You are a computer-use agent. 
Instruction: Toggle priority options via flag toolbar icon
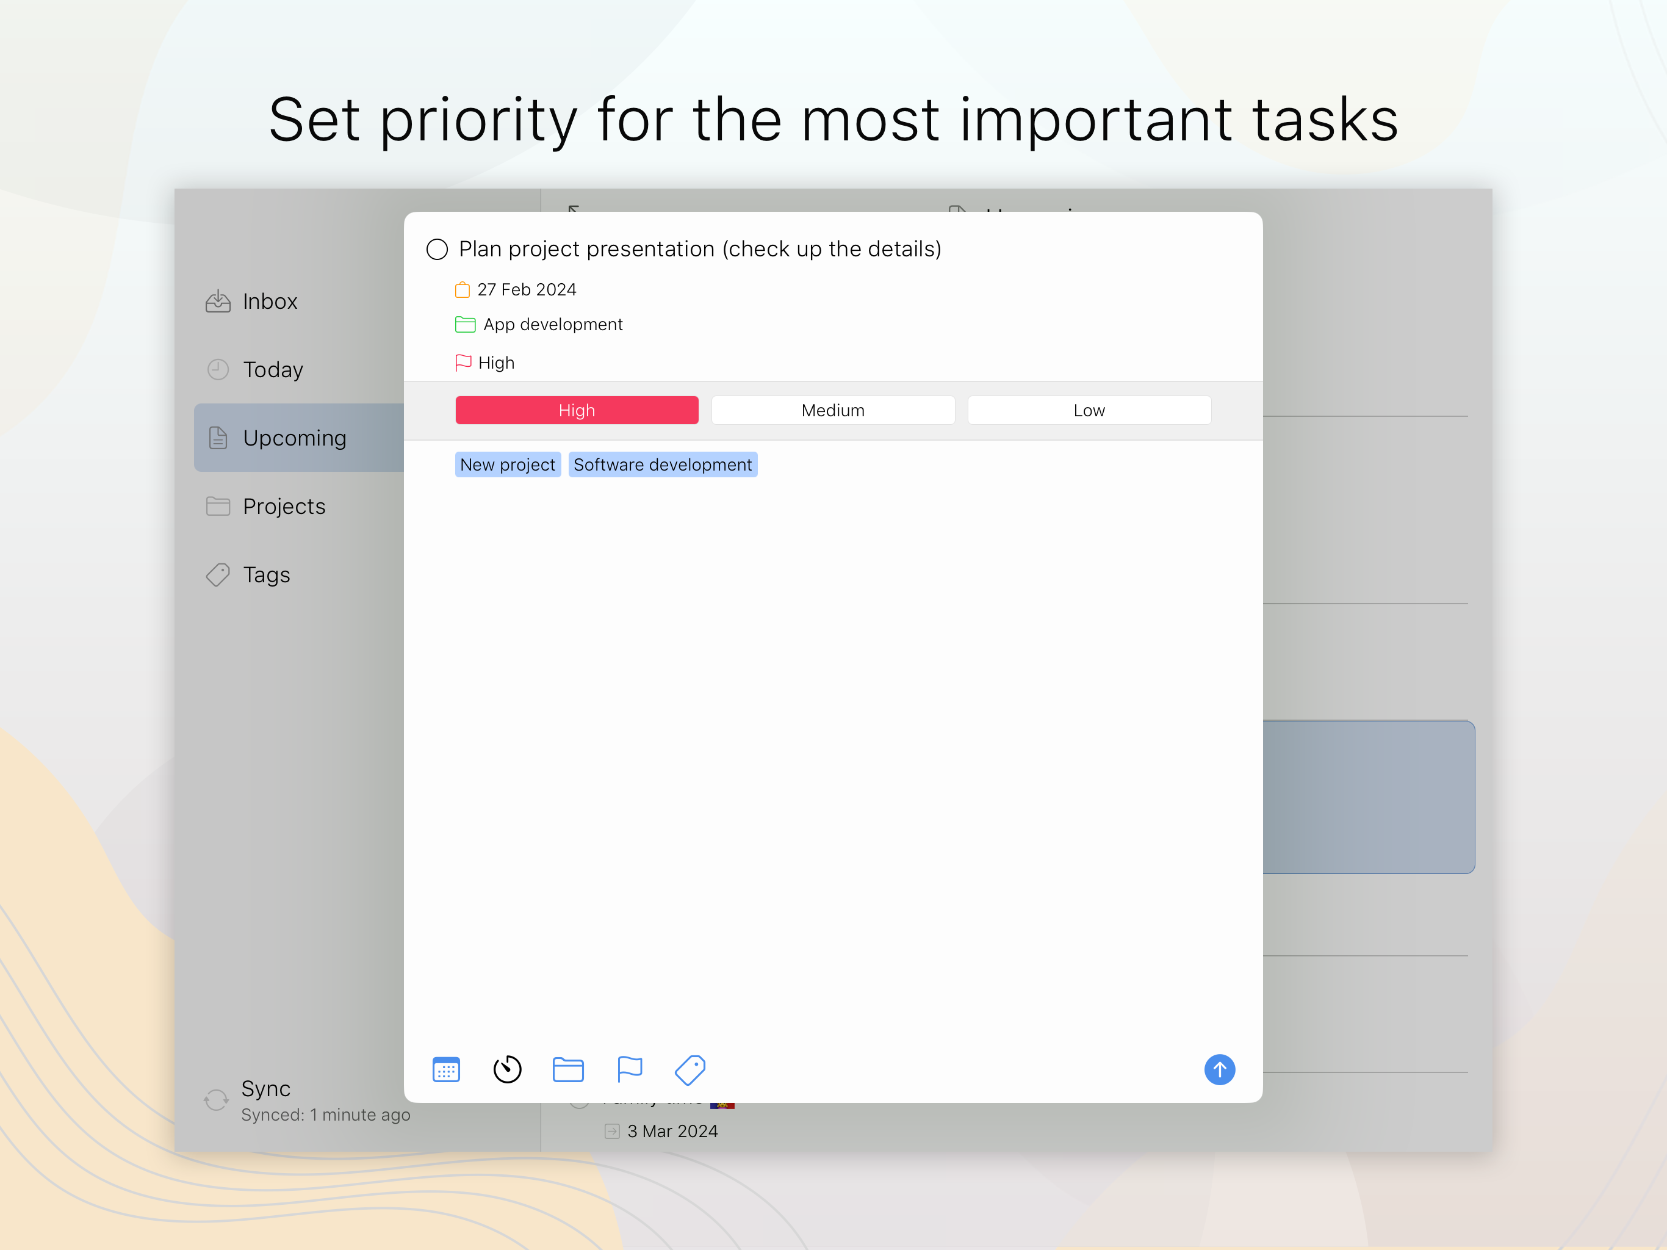click(x=629, y=1069)
